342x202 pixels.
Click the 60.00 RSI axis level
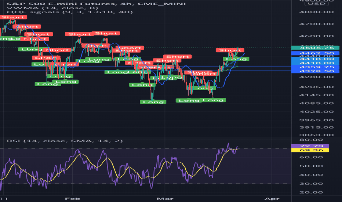click(311, 157)
